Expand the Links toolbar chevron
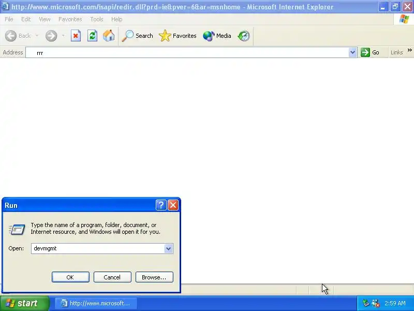This screenshot has width=414, height=311. click(x=409, y=50)
